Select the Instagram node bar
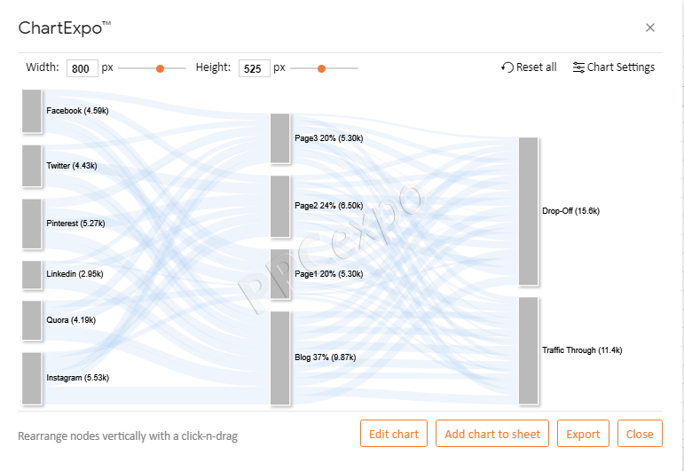Viewport: 684px width, 471px height. [32, 378]
